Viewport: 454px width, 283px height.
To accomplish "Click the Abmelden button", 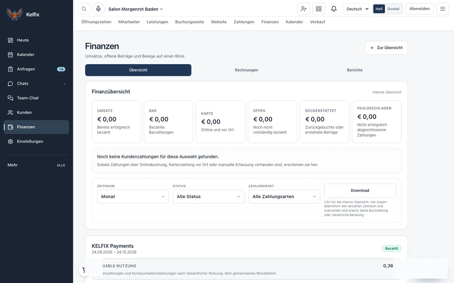I will 420,9.
